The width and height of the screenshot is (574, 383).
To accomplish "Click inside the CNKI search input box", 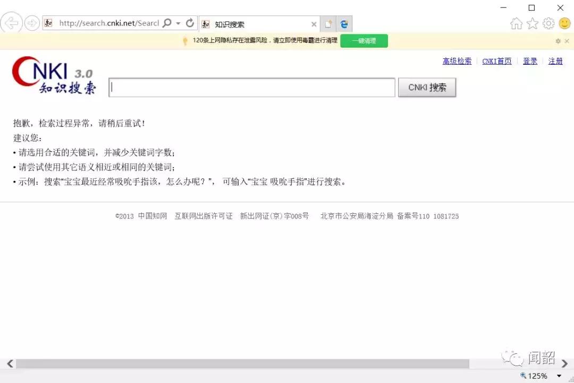I will pos(252,86).
